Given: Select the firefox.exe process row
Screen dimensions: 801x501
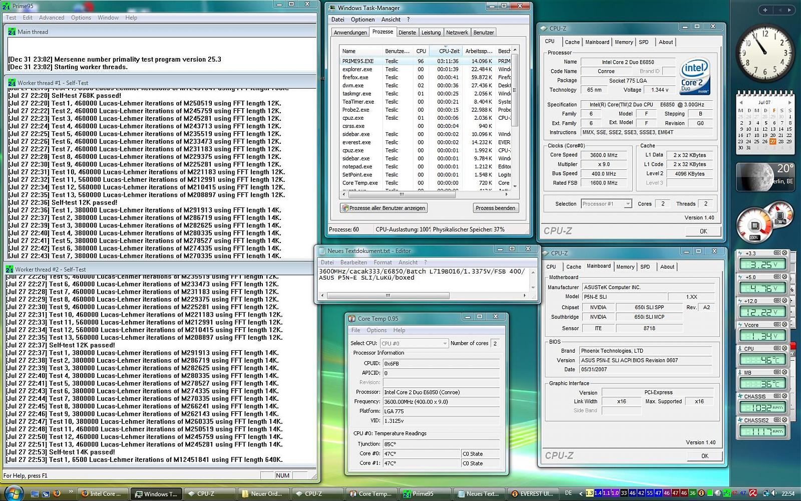Looking at the screenshot, I should coord(426,77).
